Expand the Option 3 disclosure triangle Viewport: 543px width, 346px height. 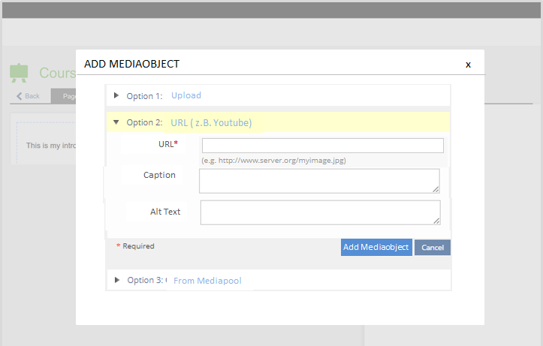click(117, 280)
